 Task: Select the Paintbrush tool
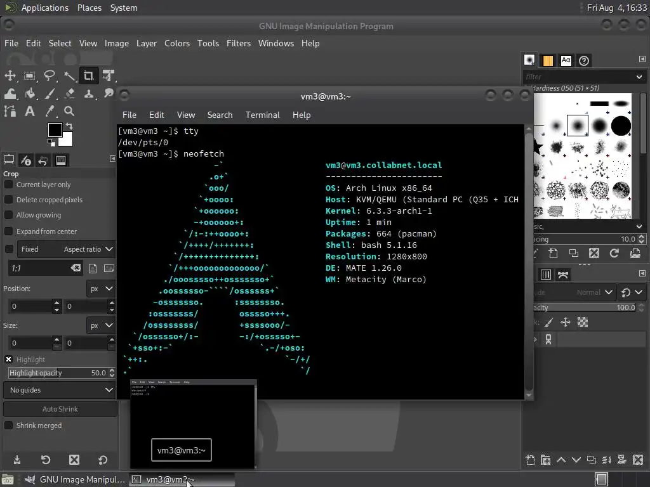[50, 94]
